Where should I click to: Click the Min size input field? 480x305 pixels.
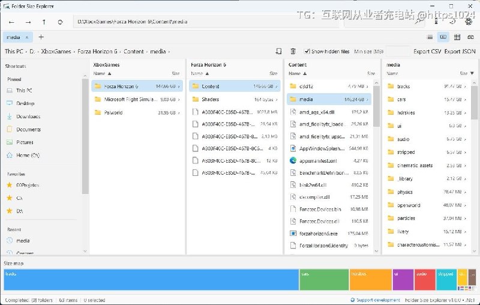398,52
